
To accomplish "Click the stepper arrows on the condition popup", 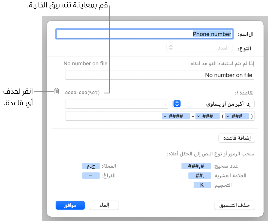I will (x=177, y=104).
